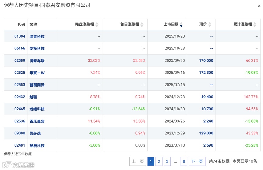Open stock 龙蟠科技
The height and width of the screenshot is (170, 263).
pyautogui.click(x=37, y=109)
